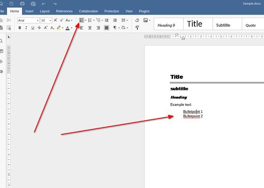The height and width of the screenshot is (188, 264).
Task: Toggle underline formatting
Action: tap(33, 28)
